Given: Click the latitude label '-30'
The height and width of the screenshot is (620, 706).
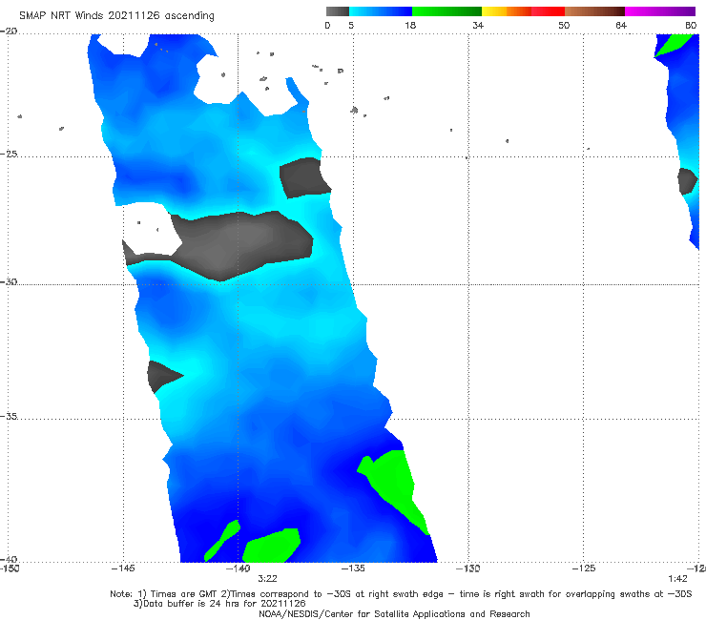Looking at the screenshot, I should [x=9, y=281].
